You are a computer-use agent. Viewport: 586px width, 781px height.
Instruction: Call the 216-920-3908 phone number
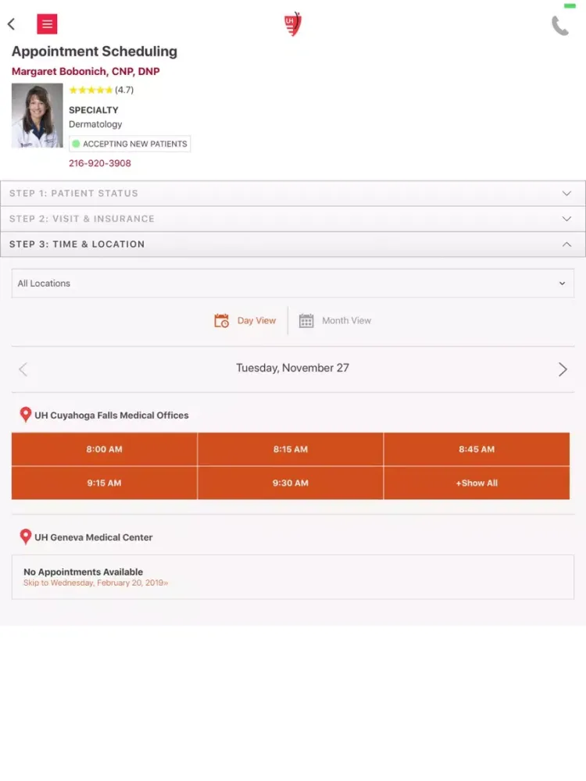click(x=100, y=163)
